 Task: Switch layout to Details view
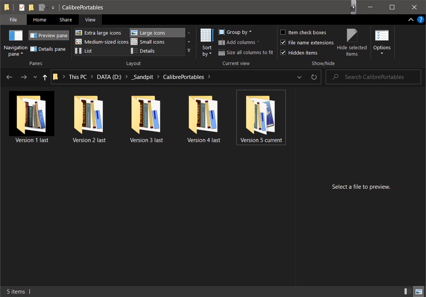tap(143, 51)
